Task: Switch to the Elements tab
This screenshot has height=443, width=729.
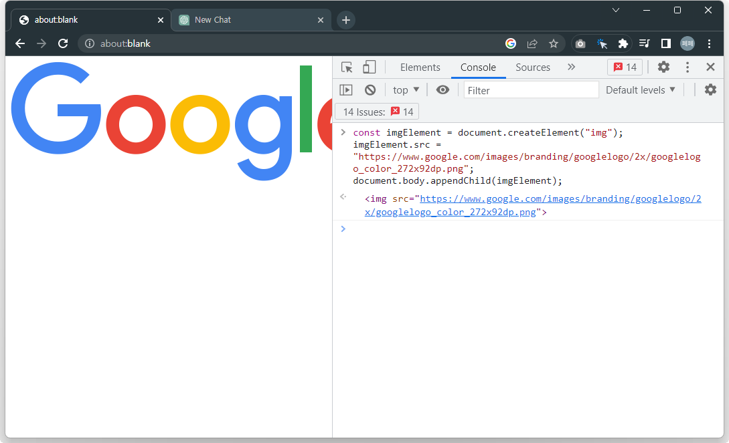Action: click(x=420, y=67)
